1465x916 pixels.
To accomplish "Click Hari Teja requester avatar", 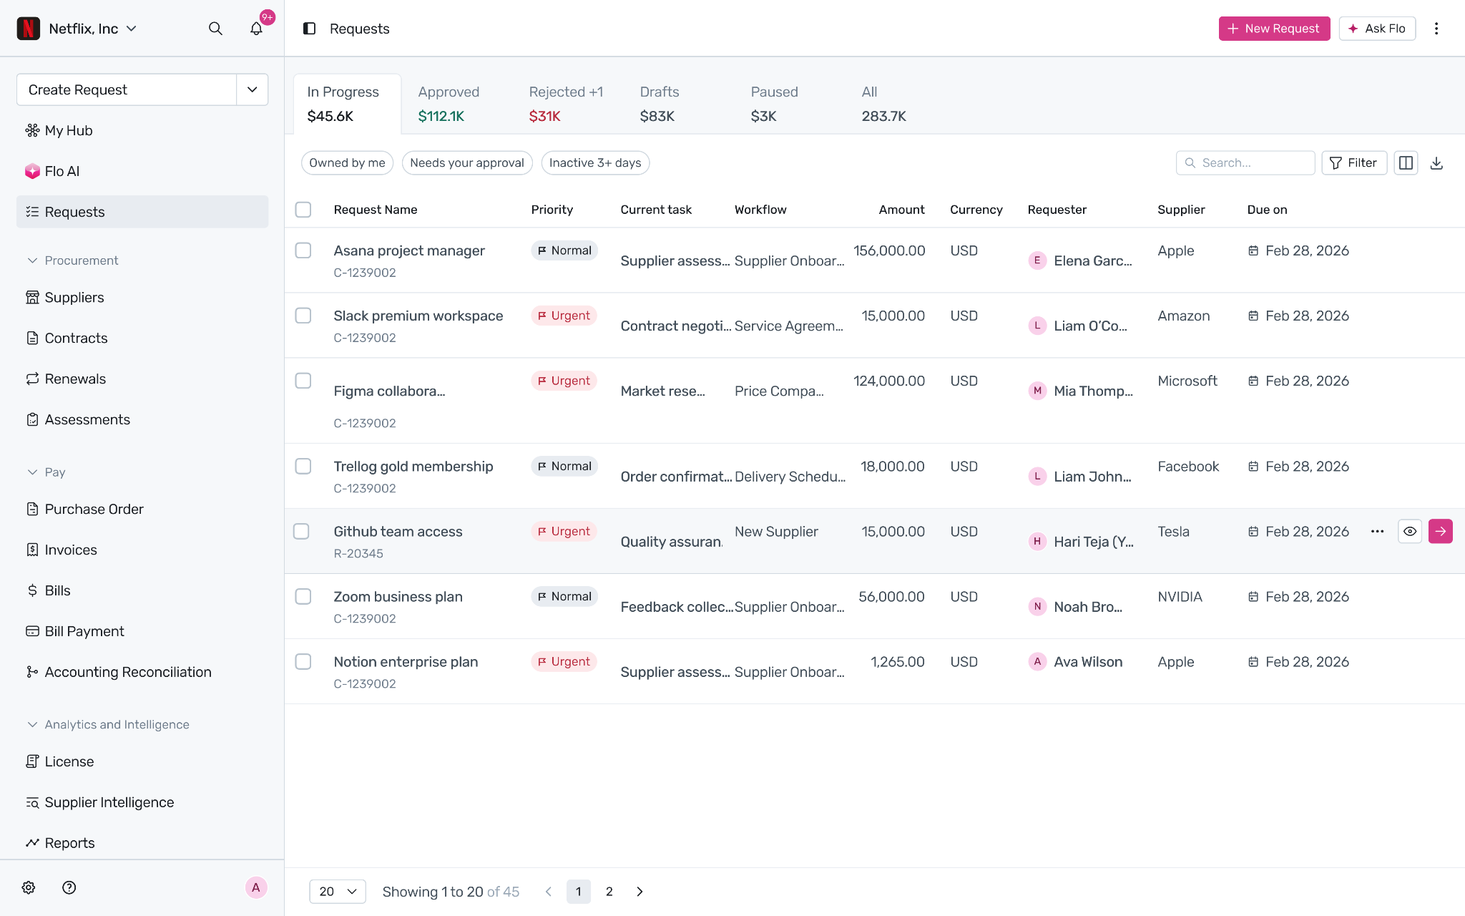I will (1037, 541).
